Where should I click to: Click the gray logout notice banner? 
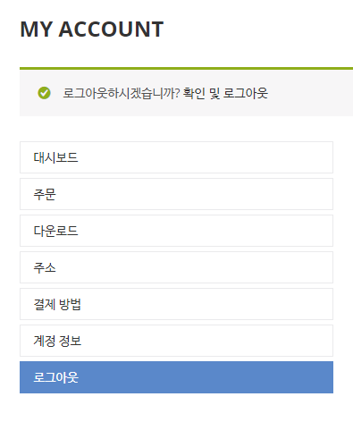[186, 92]
